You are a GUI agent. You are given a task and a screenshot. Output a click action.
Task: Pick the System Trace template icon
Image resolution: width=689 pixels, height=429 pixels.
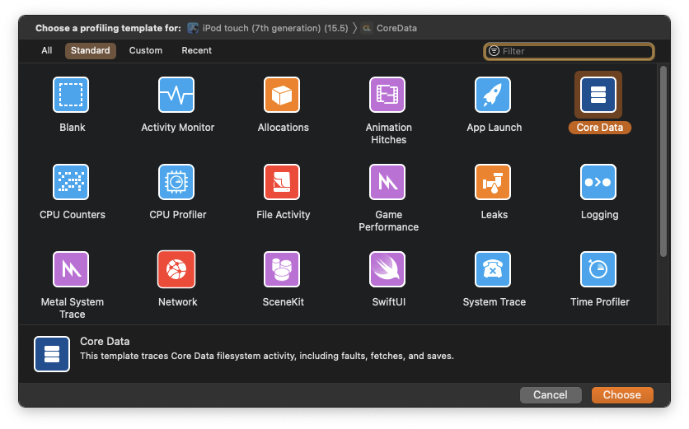[493, 269]
